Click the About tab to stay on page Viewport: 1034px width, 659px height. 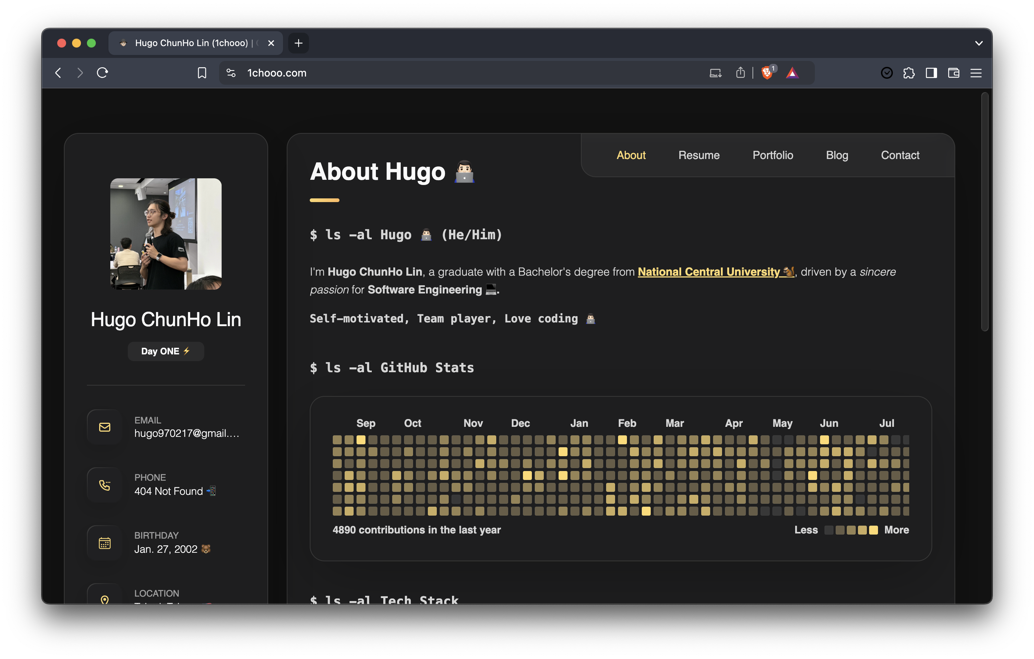tap(631, 155)
